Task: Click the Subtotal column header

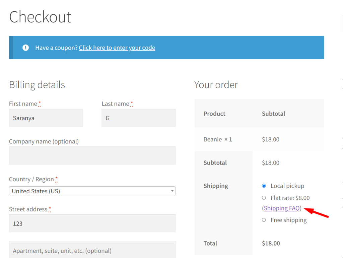Action: (273, 114)
